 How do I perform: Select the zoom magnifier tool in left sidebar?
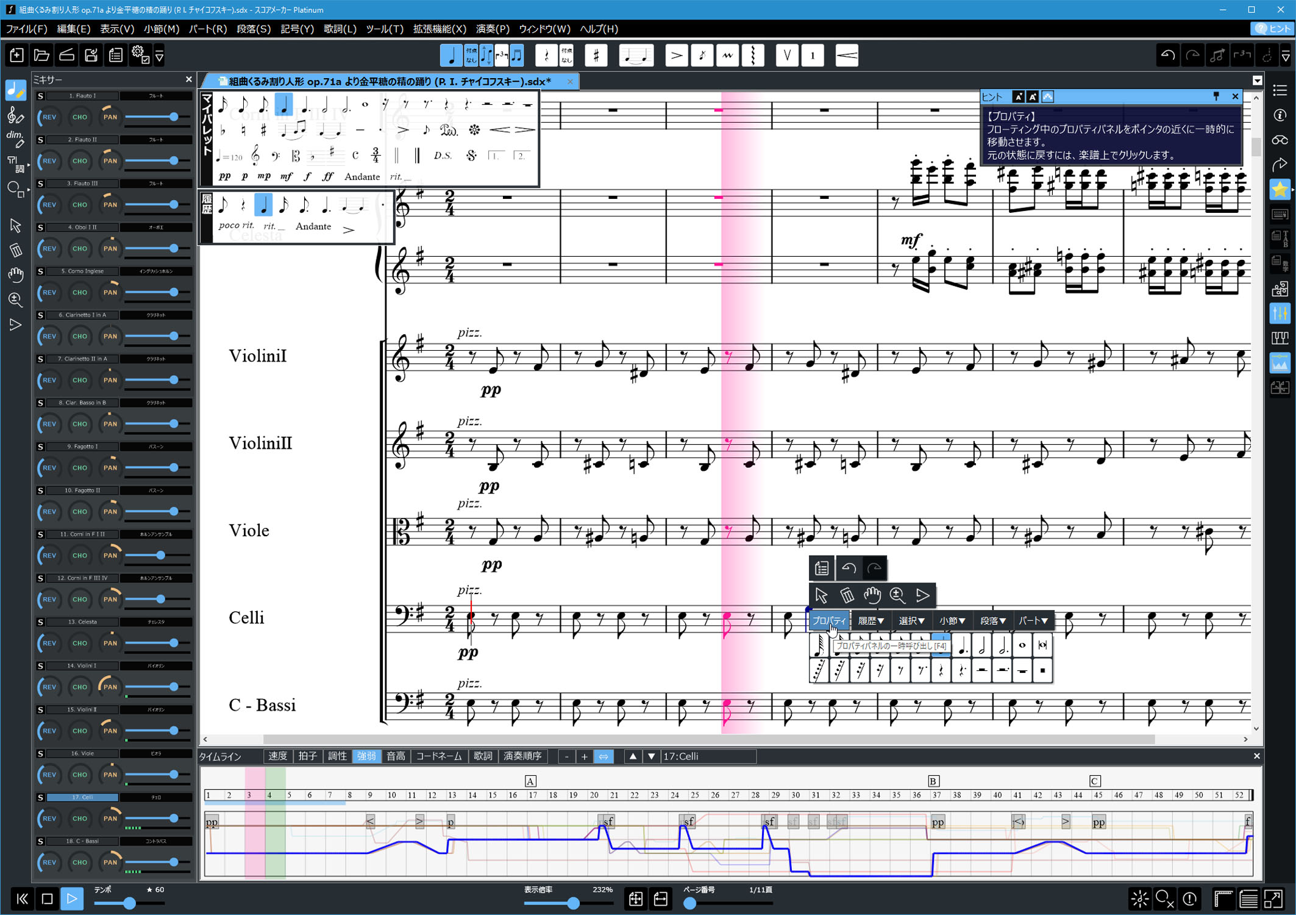15,300
